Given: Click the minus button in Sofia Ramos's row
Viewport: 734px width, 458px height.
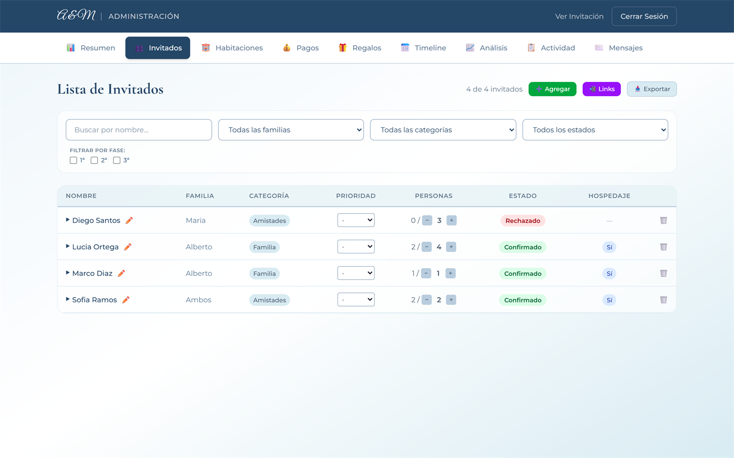Looking at the screenshot, I should [x=427, y=300].
